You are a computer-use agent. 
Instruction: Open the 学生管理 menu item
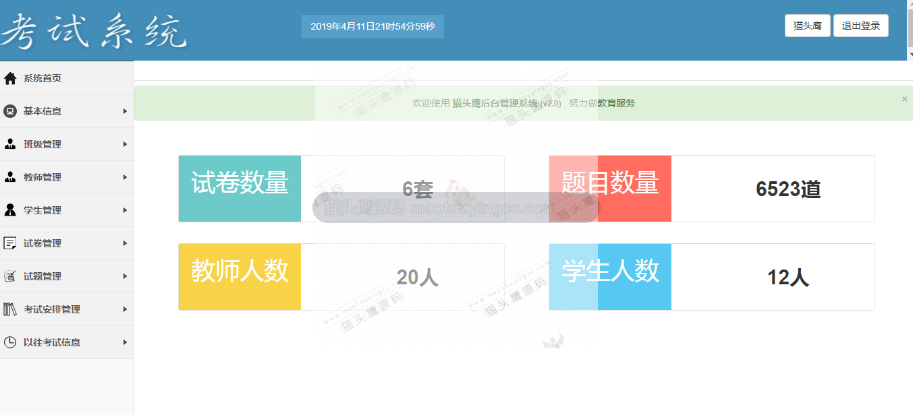(67, 210)
